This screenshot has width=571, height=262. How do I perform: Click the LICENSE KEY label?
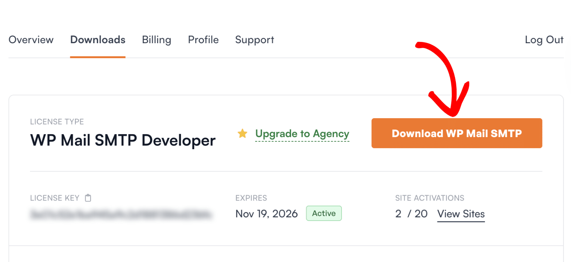(x=55, y=198)
